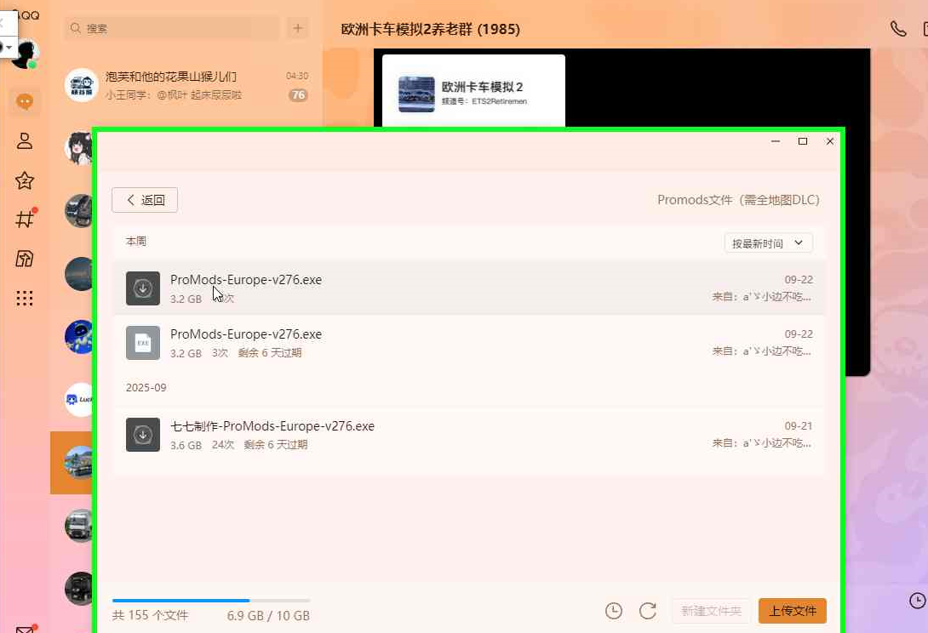Image resolution: width=928 pixels, height=633 pixels.
Task: Select the 七七制作-ProMods-Europe-v276.exe file name
Action: [x=272, y=426]
